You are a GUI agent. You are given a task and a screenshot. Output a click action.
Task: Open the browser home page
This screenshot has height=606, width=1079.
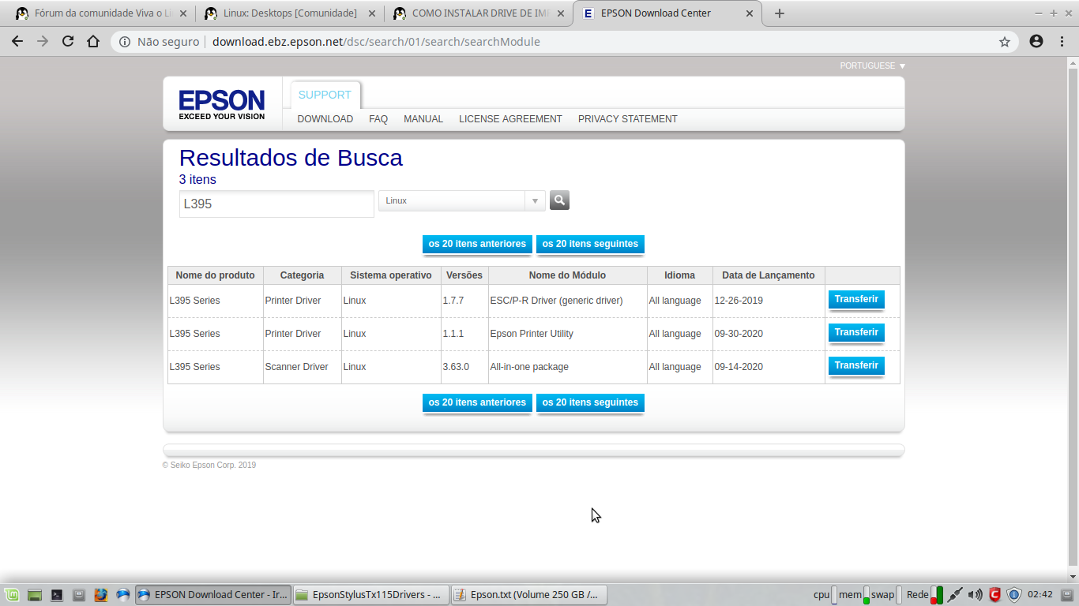93,42
